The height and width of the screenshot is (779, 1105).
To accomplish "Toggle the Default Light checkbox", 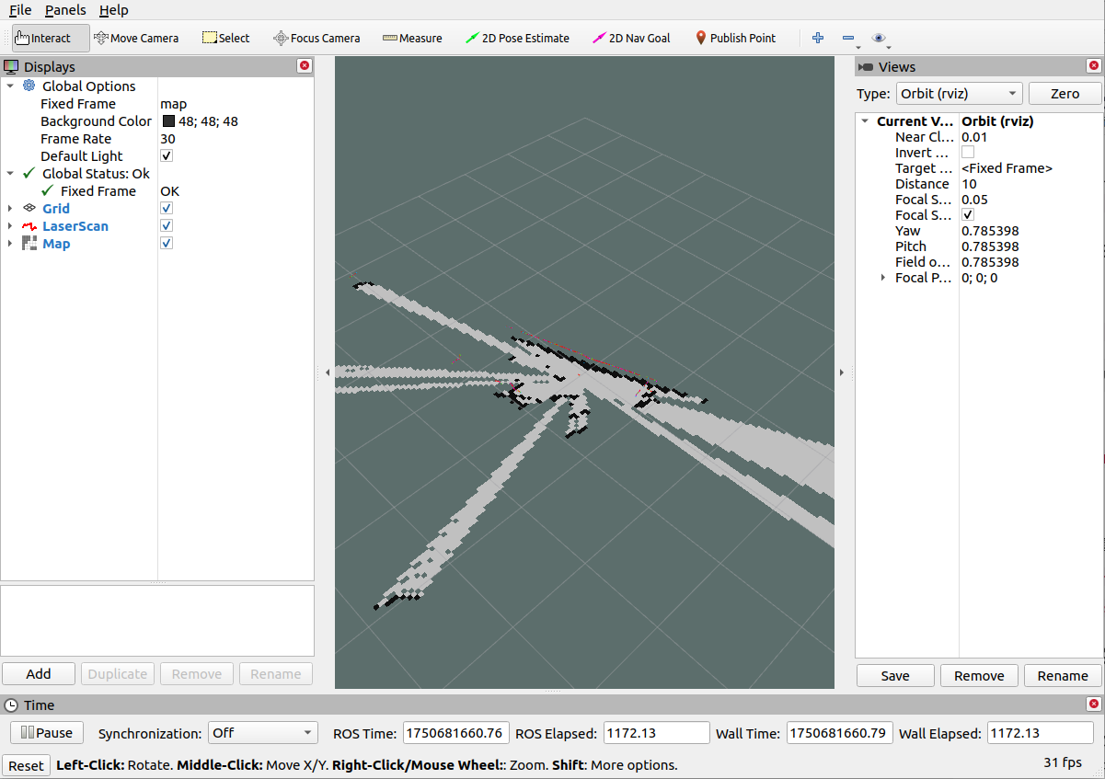I will pyautogui.click(x=167, y=155).
